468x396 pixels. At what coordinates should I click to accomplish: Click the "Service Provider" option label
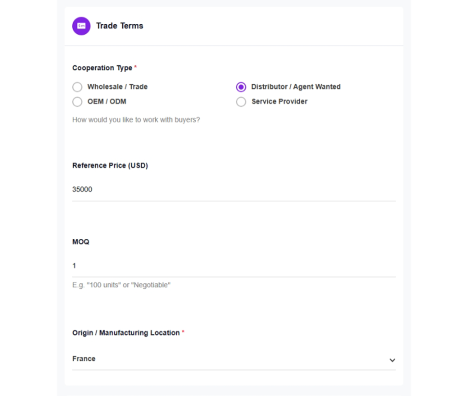pos(279,101)
